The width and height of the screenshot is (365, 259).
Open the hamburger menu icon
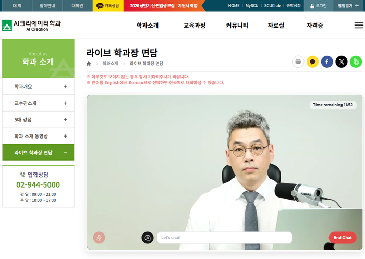pyautogui.click(x=359, y=25)
